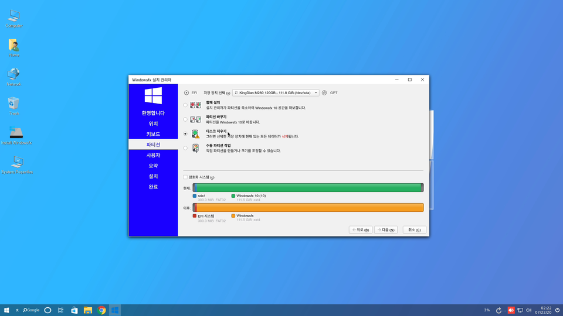563x316 pixels.
Task: Go to the 위치 step
Action: 153,123
